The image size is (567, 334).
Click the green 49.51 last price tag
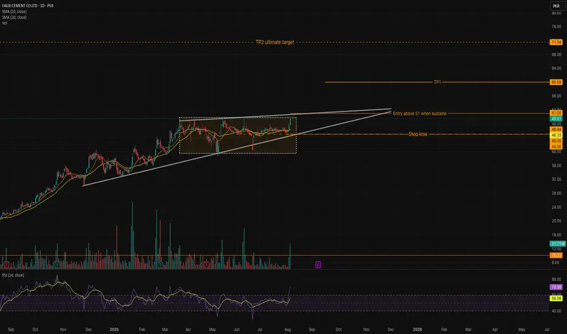[x=556, y=119]
